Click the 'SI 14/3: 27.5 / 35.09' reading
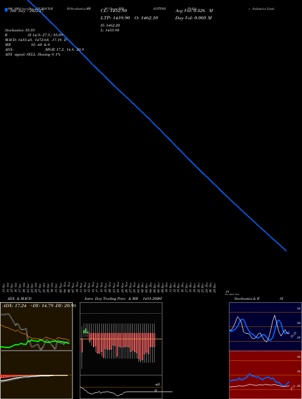 click(x=45, y=35)
